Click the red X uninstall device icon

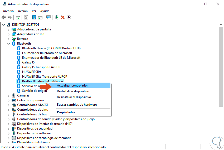63,17
